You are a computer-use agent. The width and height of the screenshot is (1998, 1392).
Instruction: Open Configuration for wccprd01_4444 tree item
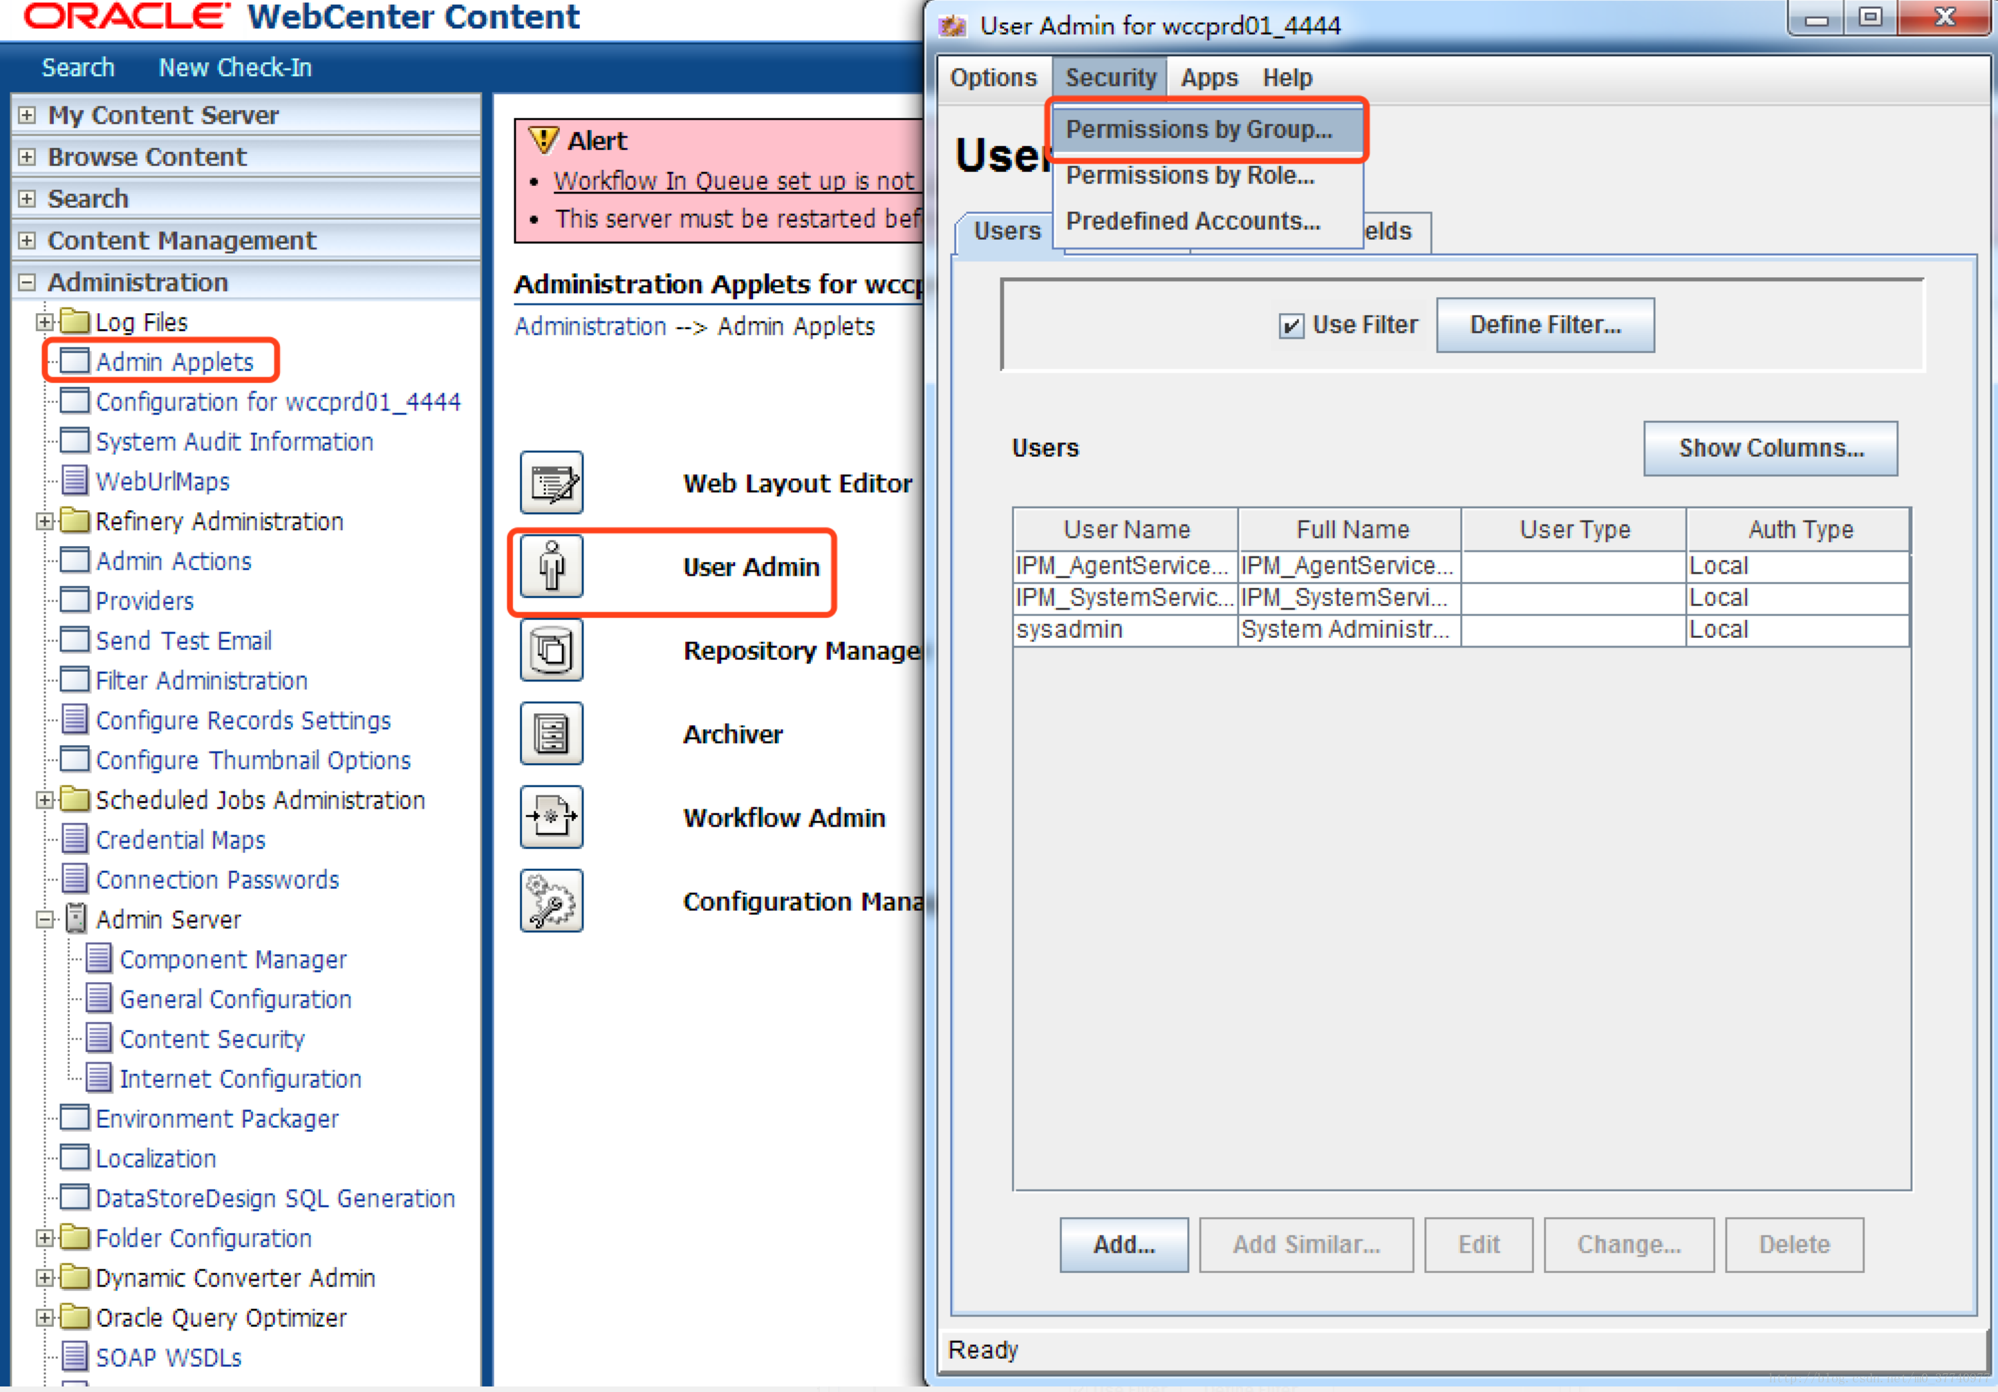click(x=278, y=402)
